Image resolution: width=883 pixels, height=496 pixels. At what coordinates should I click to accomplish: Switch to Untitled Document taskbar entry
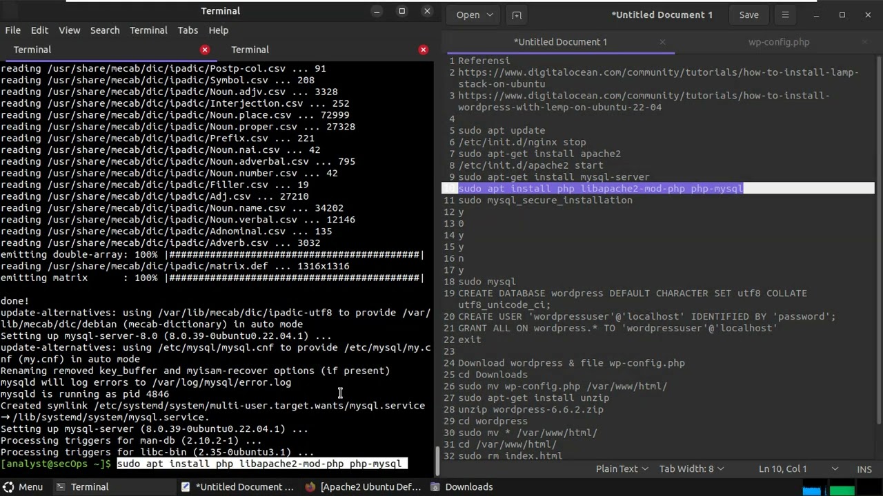[238, 486]
